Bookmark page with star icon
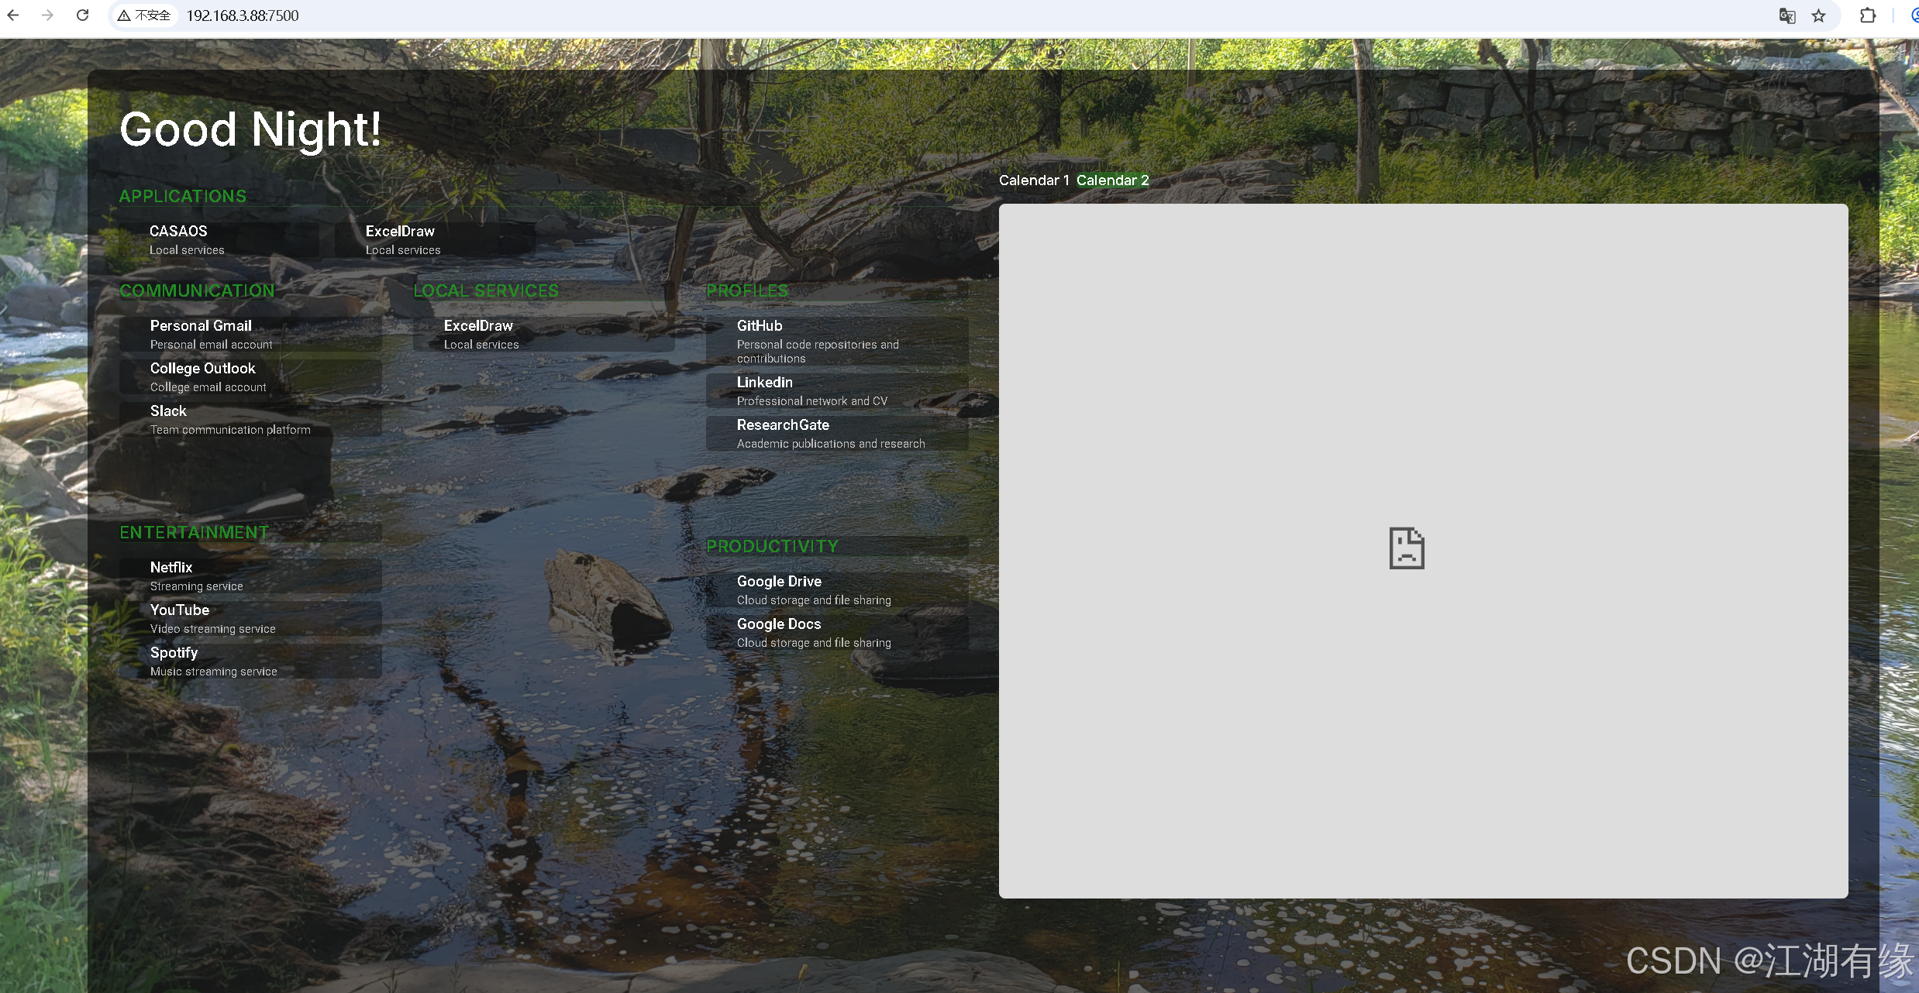The image size is (1919, 993). click(x=1819, y=15)
